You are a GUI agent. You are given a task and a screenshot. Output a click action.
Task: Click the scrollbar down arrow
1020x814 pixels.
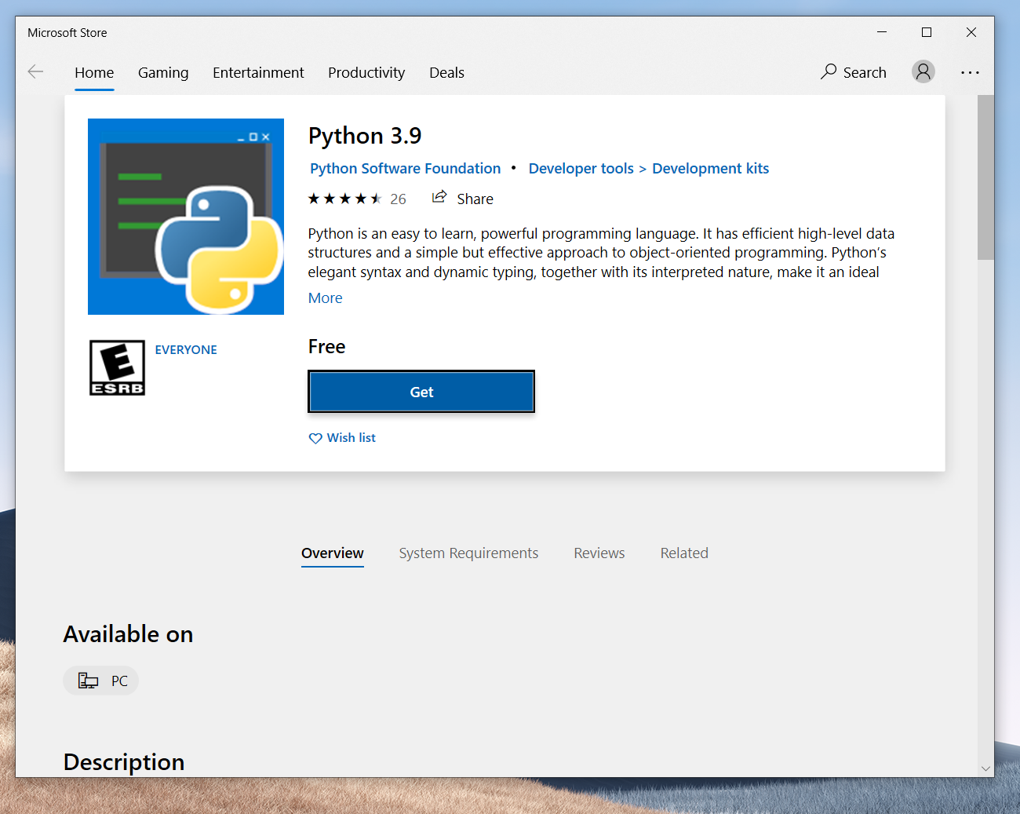(985, 769)
